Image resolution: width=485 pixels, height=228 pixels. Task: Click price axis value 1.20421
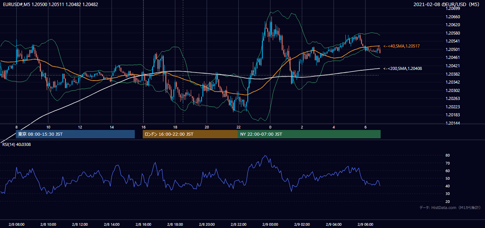(453, 66)
